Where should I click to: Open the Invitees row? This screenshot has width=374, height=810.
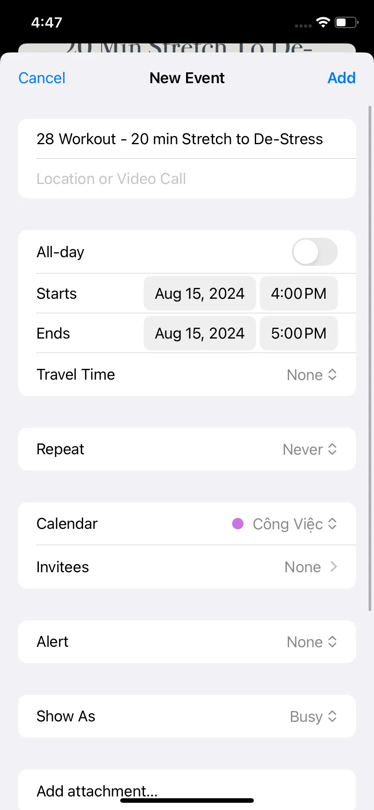187,567
